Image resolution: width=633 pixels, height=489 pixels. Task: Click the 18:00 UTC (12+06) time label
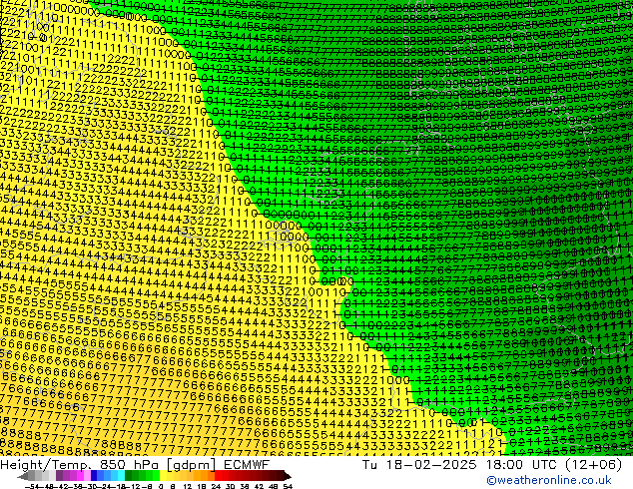tap(554, 465)
